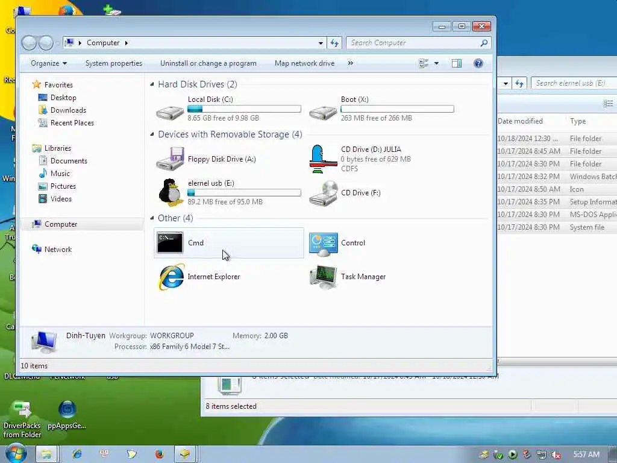Screen dimensions: 617x463
Task: Open the Start menu orb
Action: coord(16,453)
